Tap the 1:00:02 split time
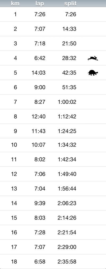106x269 pixels. [x=67, y=102]
